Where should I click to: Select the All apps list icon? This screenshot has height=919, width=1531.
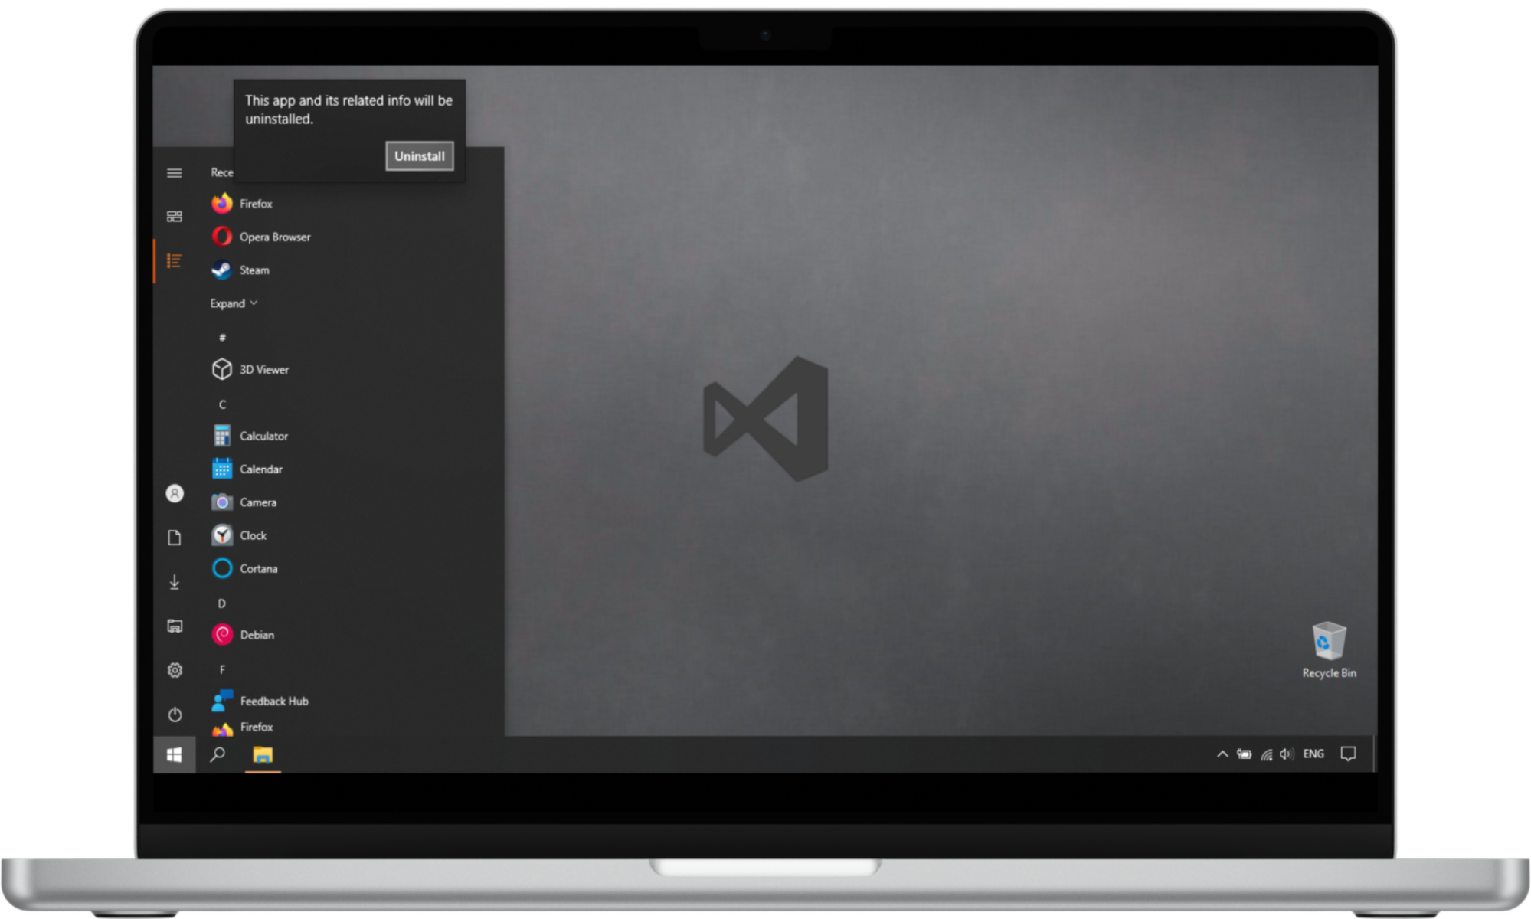175,261
